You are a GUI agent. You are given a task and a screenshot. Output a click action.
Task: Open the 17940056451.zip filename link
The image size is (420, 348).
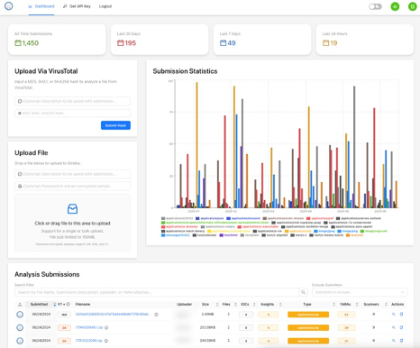[x=89, y=327]
